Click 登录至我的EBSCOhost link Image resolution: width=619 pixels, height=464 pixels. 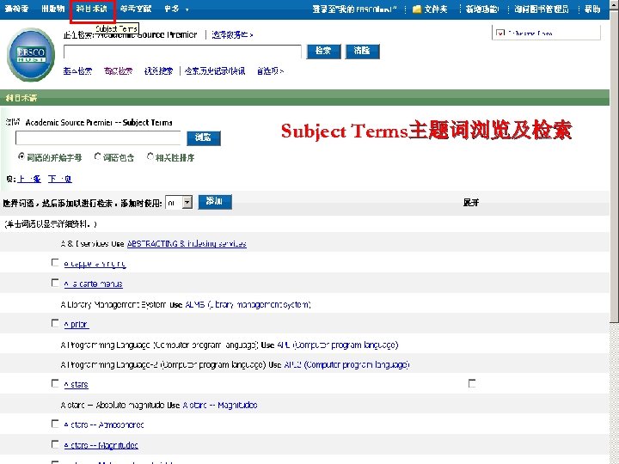tap(354, 9)
